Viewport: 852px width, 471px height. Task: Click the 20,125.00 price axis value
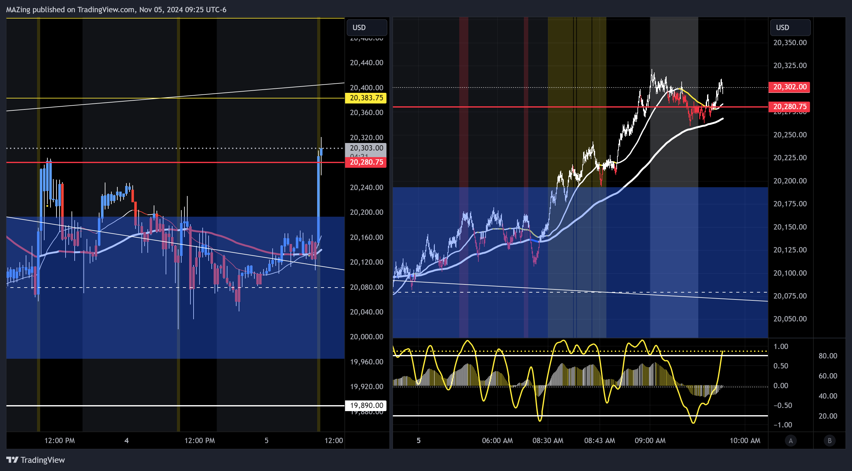(x=790, y=250)
